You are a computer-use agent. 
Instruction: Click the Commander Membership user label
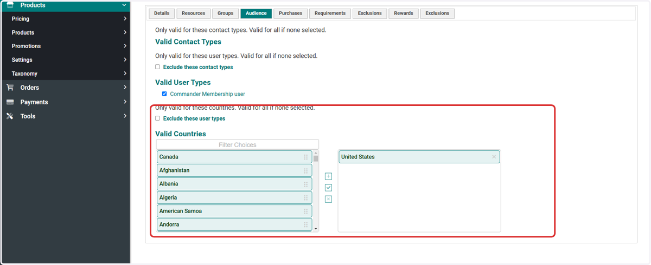pos(207,94)
